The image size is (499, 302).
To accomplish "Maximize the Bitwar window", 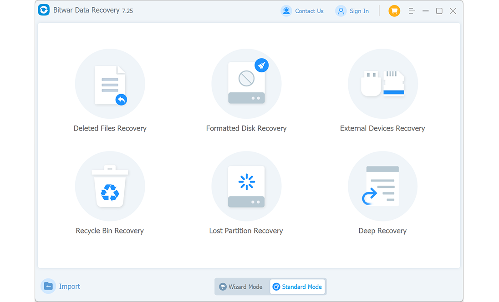I will pos(439,11).
